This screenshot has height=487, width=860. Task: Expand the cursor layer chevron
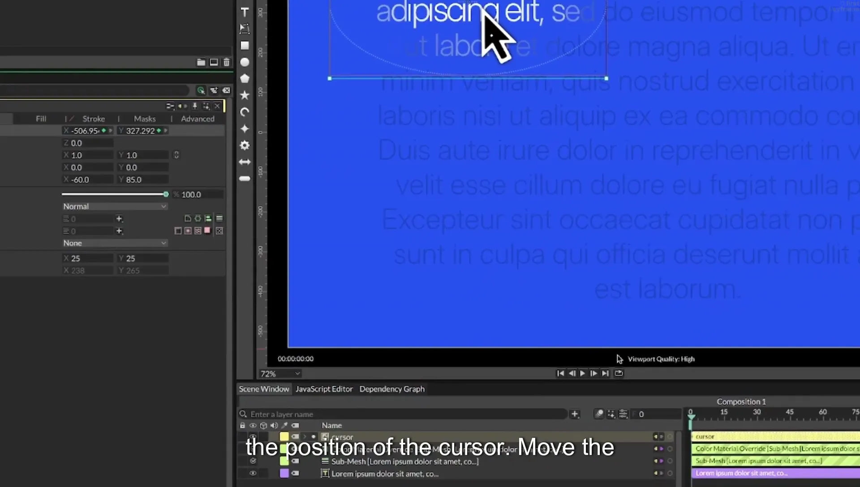point(305,437)
